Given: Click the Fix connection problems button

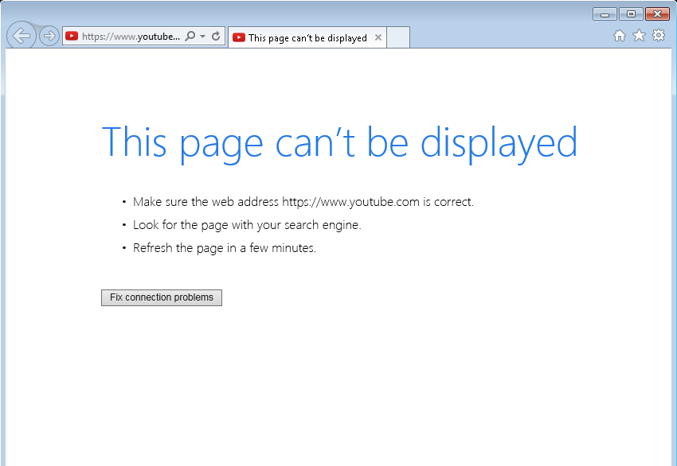Looking at the screenshot, I should point(162,297).
